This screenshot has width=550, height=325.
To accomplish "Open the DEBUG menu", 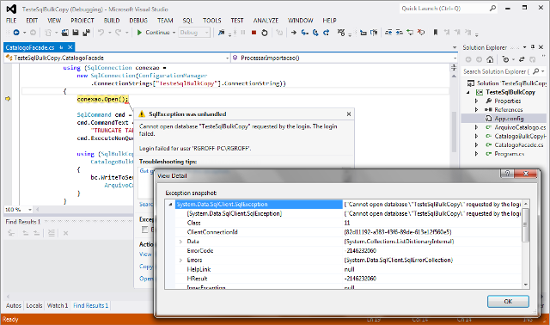I will pos(138,21).
